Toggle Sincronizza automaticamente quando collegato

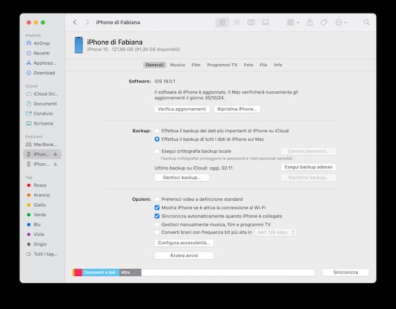tap(157, 216)
